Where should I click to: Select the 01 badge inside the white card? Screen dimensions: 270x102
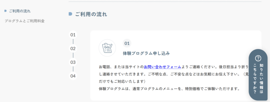(x=127, y=43)
